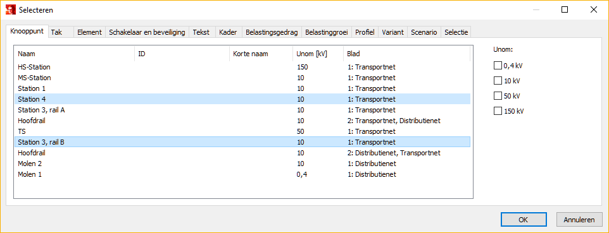Select the Station 4 row
The image size is (609, 233).
[x=242, y=99]
